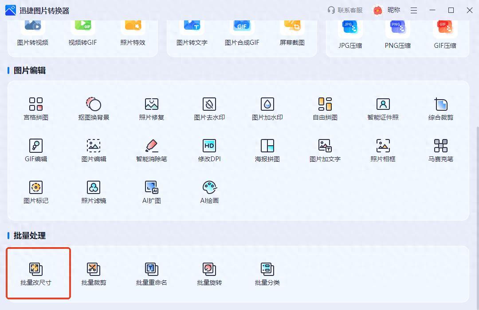
Task: Click the 昵称 user profile avatar
Action: click(378, 10)
